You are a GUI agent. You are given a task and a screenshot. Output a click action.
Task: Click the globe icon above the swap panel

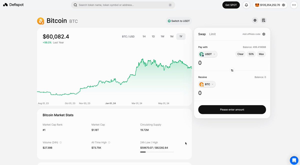[x=255, y=20]
